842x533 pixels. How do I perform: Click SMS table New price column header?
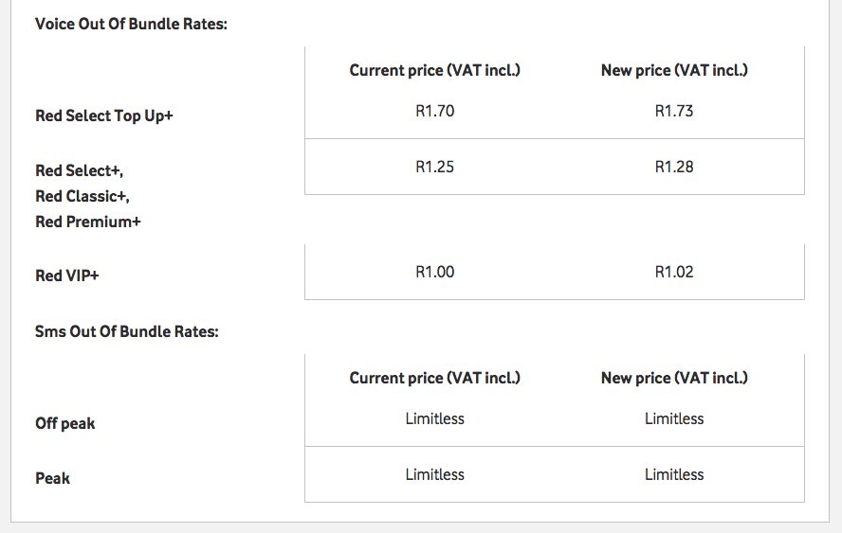coord(674,378)
